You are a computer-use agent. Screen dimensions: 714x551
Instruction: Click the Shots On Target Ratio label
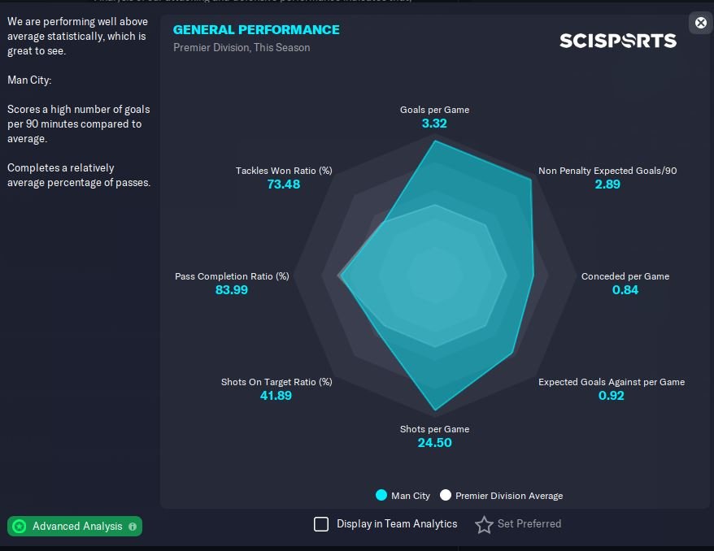point(276,382)
